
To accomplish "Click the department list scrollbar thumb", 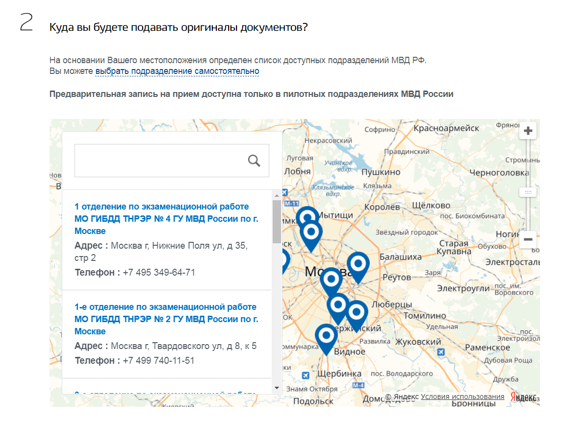I will tap(277, 221).
